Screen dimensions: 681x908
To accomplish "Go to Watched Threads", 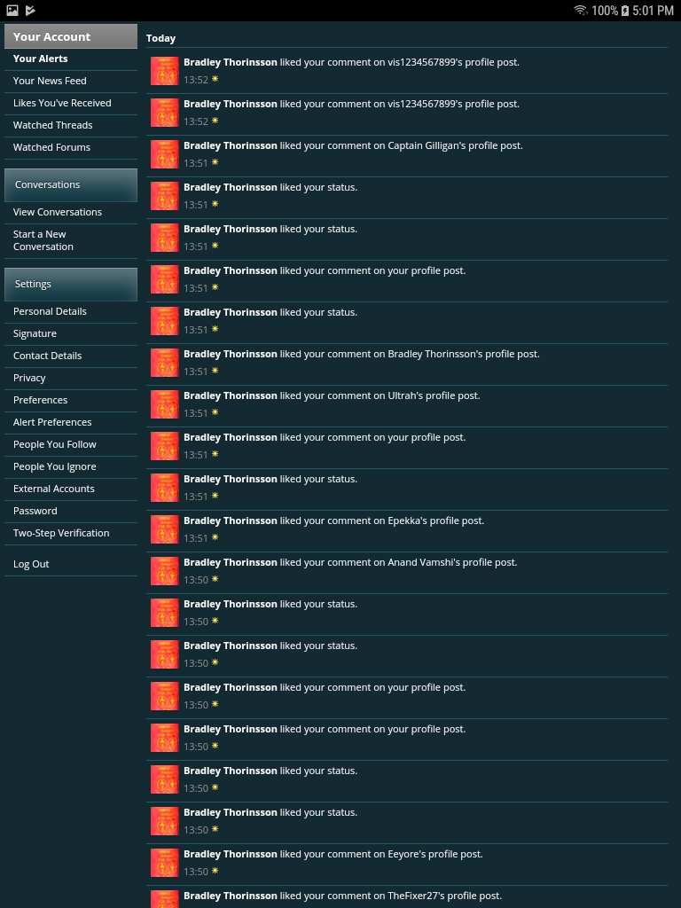I will [x=52, y=125].
